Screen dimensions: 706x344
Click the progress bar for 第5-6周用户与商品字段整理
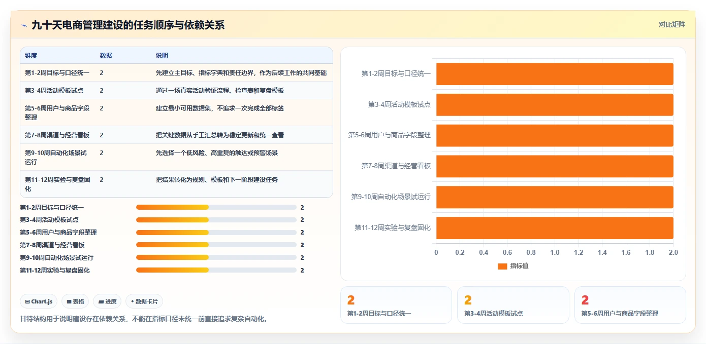click(x=216, y=233)
